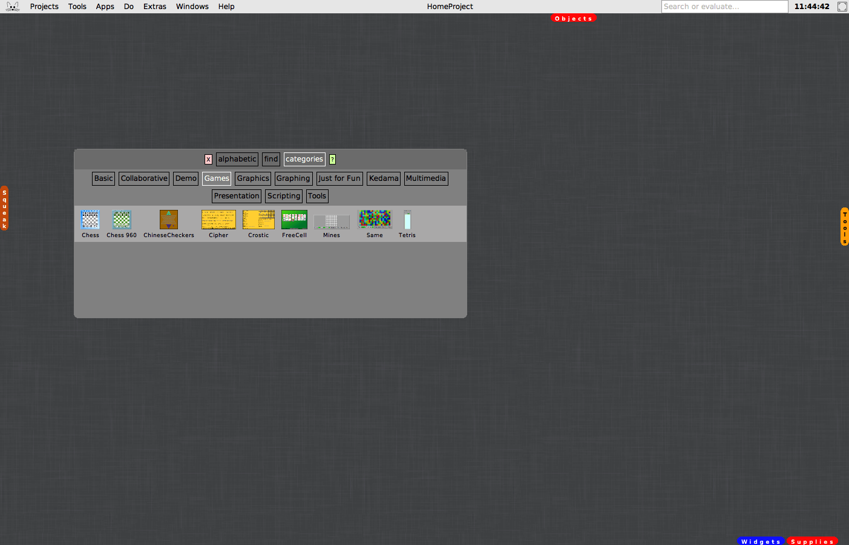Click the help question mark button
Viewport: 849px width, 545px height.
(x=332, y=159)
